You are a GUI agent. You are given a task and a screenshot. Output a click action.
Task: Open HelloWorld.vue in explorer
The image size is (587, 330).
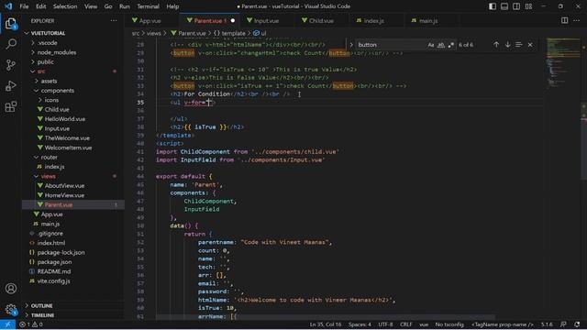[65, 119]
